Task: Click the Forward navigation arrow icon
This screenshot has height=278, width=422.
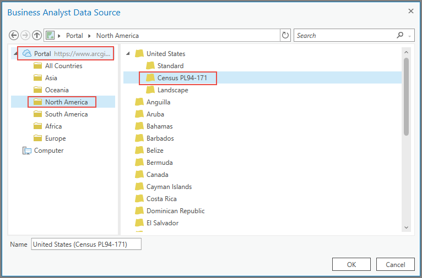Action: point(25,35)
